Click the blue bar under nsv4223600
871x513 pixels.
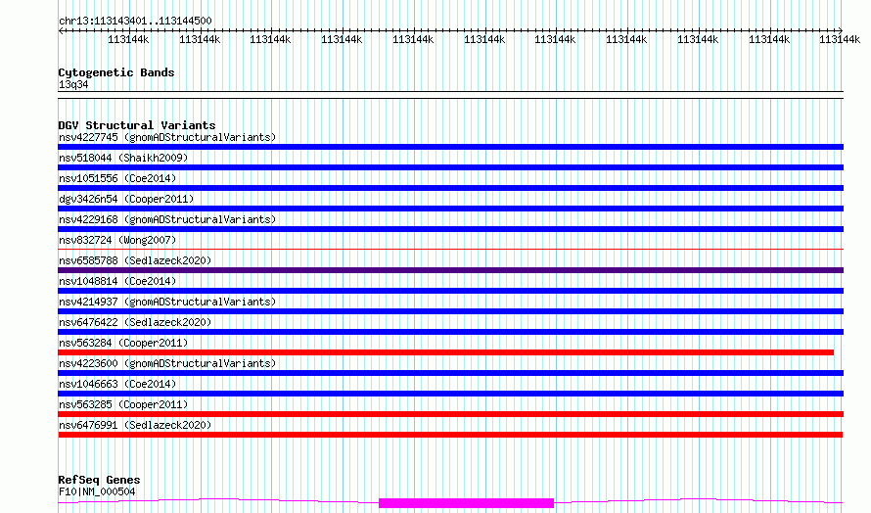(x=450, y=373)
